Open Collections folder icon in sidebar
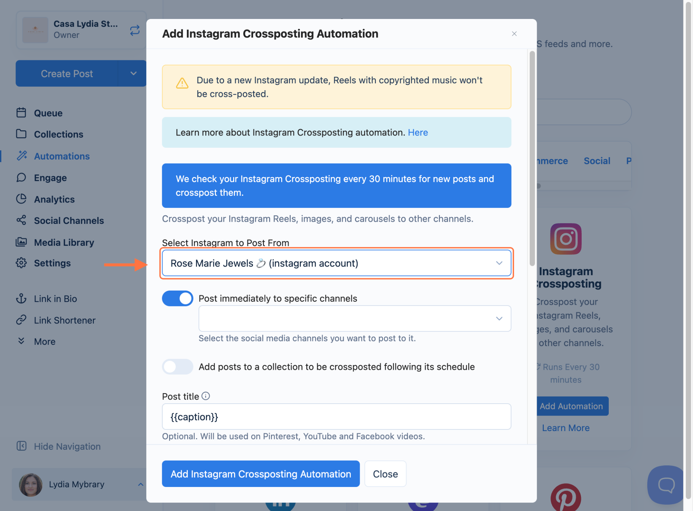The height and width of the screenshot is (511, 693). click(21, 134)
